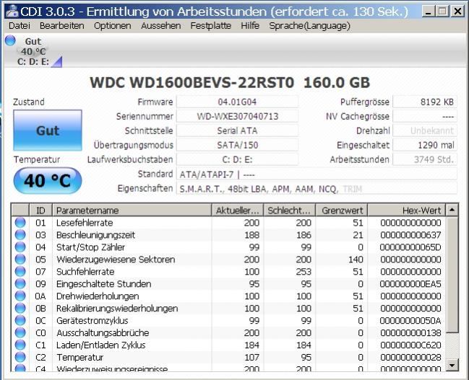The height and width of the screenshot is (380, 469).
Task: Click the ID cell 0C
Action: tap(40, 321)
